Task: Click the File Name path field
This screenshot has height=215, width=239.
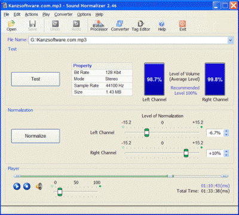Action: click(128, 40)
